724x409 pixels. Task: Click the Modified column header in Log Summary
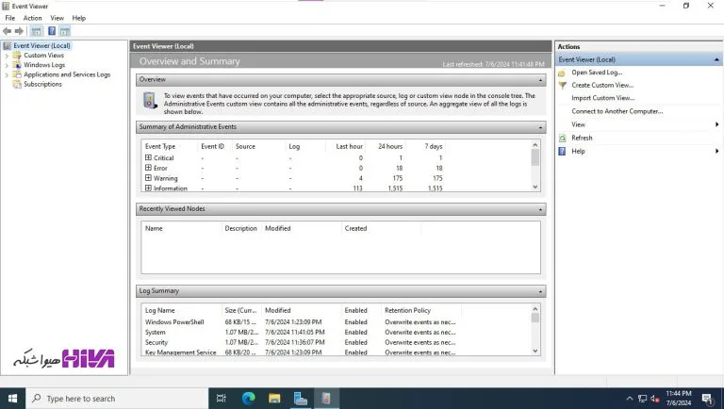click(x=278, y=310)
